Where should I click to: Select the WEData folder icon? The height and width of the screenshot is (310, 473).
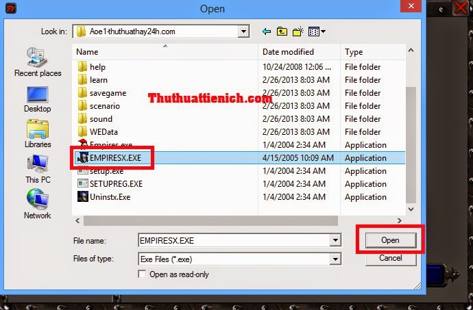tap(82, 131)
